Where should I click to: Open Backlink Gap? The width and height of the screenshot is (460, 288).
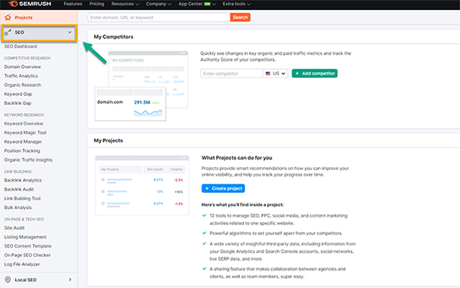coord(17,103)
